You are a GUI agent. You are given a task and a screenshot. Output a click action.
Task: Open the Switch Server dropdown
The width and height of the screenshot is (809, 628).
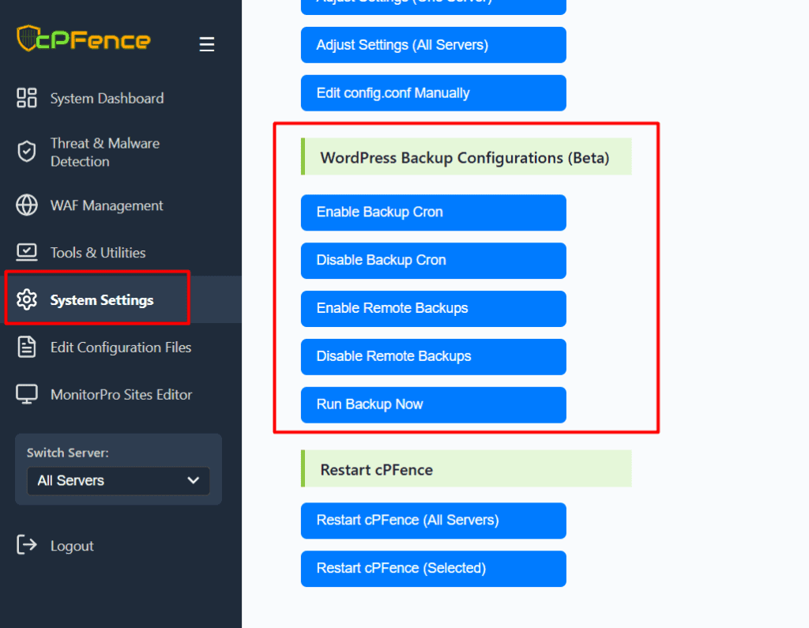(118, 480)
